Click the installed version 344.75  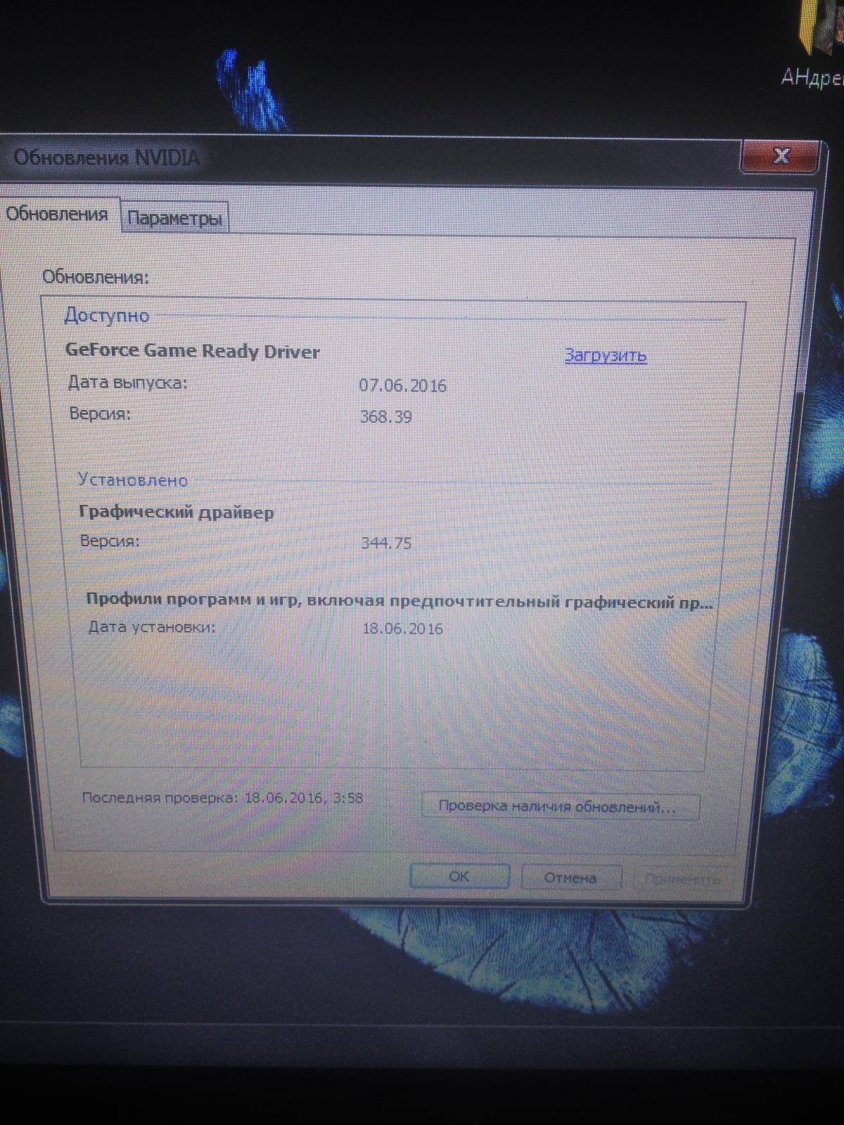pyautogui.click(x=386, y=543)
